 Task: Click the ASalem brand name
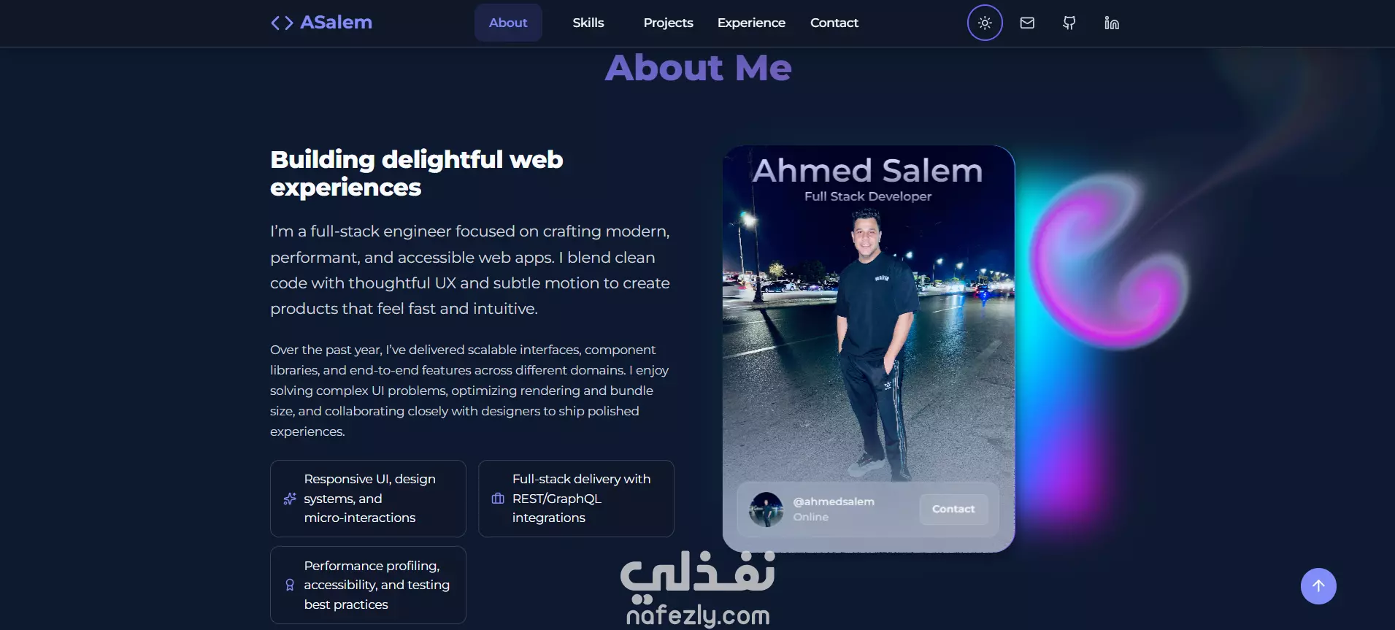[336, 23]
